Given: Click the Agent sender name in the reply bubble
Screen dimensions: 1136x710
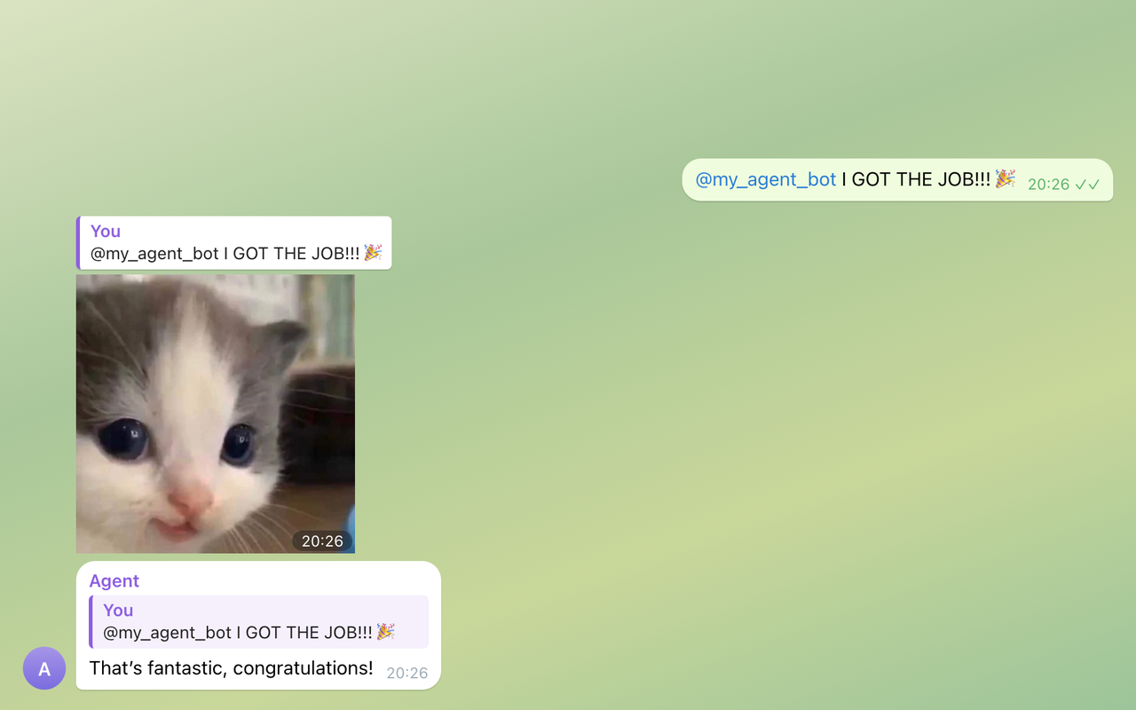Looking at the screenshot, I should click(114, 581).
